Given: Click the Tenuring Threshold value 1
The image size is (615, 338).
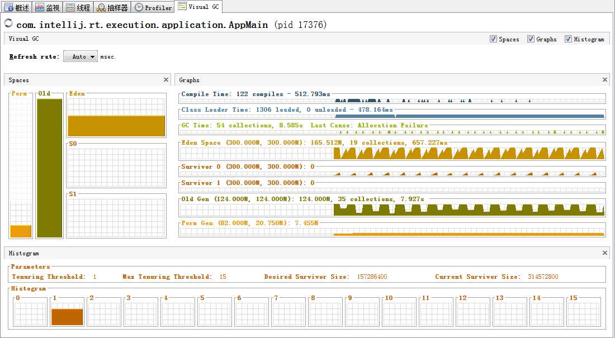Looking at the screenshot, I should point(94,277).
